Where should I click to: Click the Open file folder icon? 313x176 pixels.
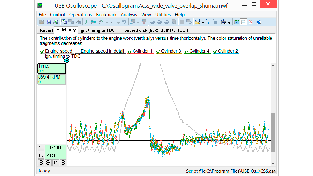pyautogui.click(x=42, y=22)
